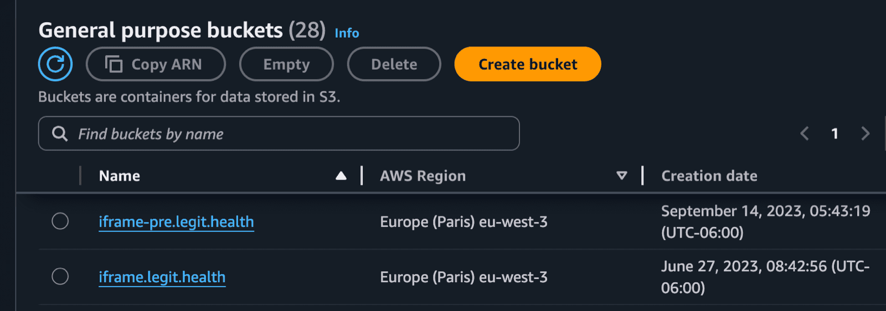Go to the next page with right chevron
This screenshot has height=311, width=886.
(x=865, y=133)
